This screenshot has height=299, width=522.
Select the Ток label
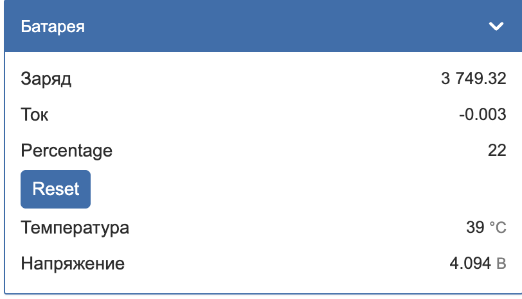click(35, 115)
